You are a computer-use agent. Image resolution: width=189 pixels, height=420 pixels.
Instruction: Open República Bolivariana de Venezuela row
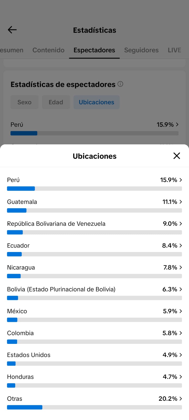point(94,227)
